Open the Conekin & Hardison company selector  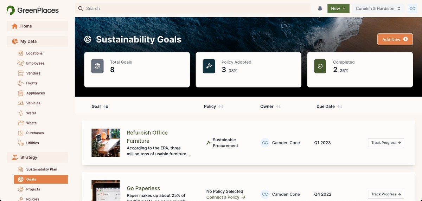378,8
